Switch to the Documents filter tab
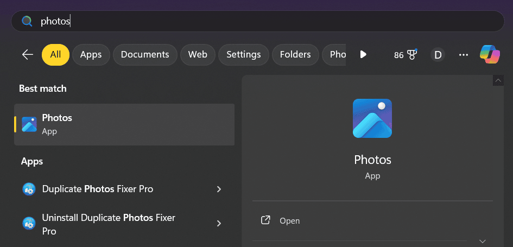Screen dimensions: 513x247 [145, 55]
